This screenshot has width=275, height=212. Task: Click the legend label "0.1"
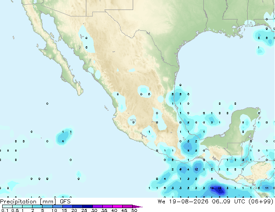5,210
